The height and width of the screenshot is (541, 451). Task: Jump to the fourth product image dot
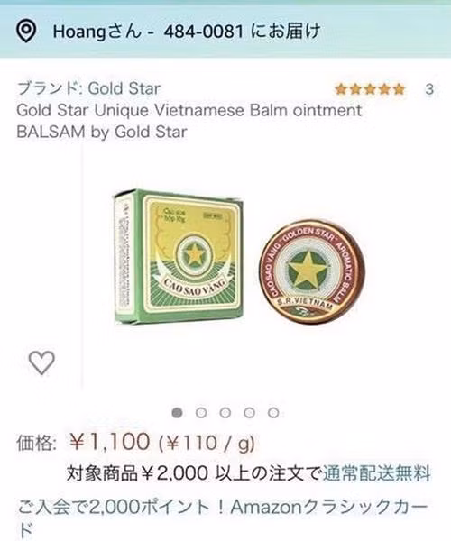click(249, 412)
